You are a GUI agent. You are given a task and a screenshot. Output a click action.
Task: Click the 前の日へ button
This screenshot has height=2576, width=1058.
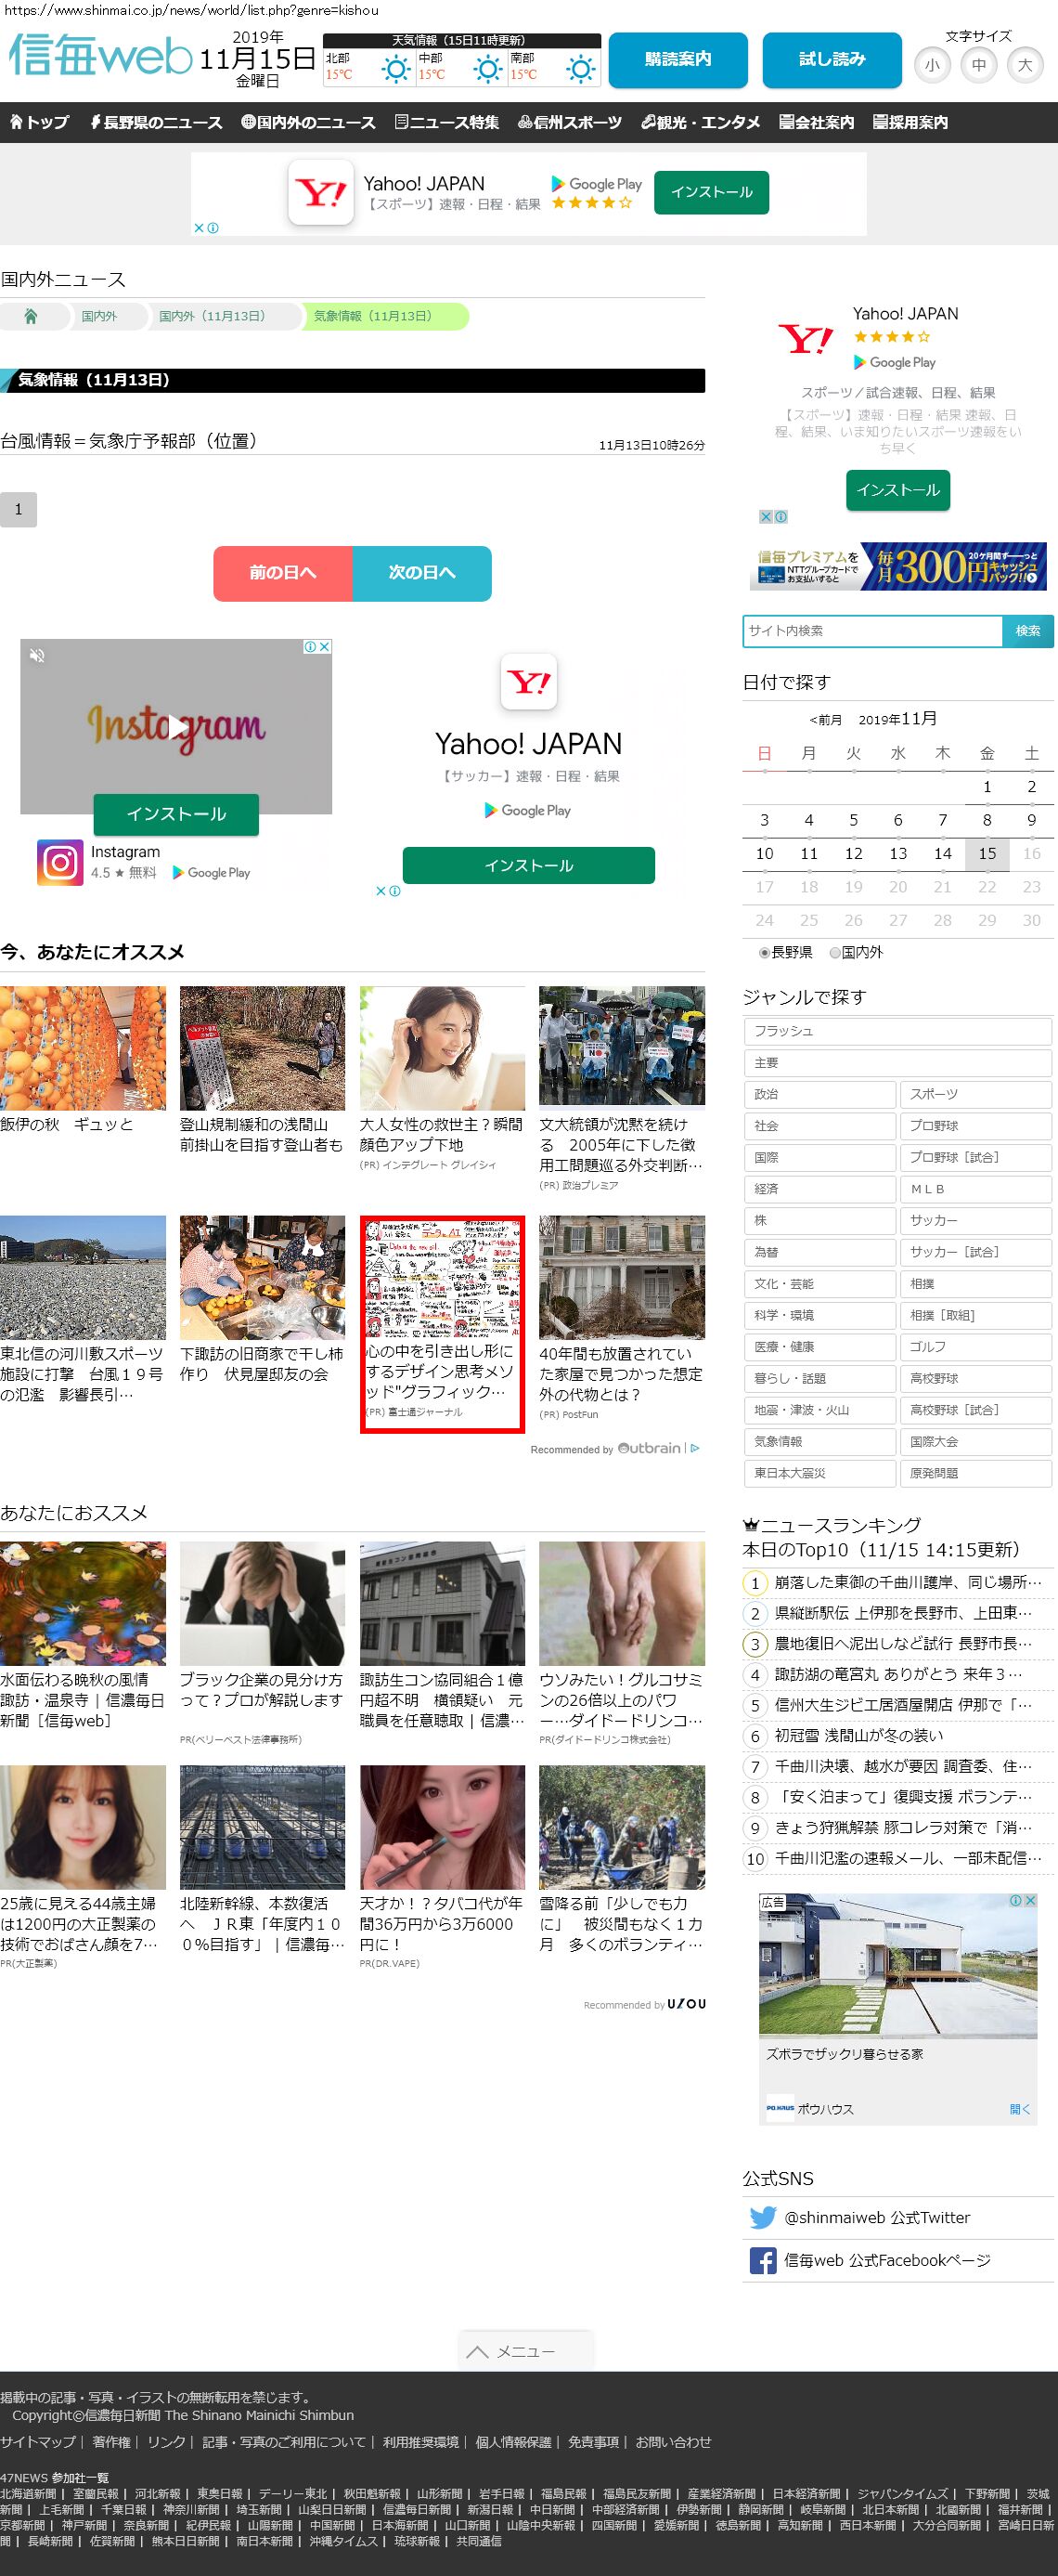(x=283, y=573)
